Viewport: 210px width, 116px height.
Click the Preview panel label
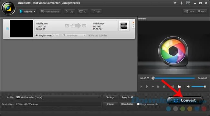[x=142, y=19]
